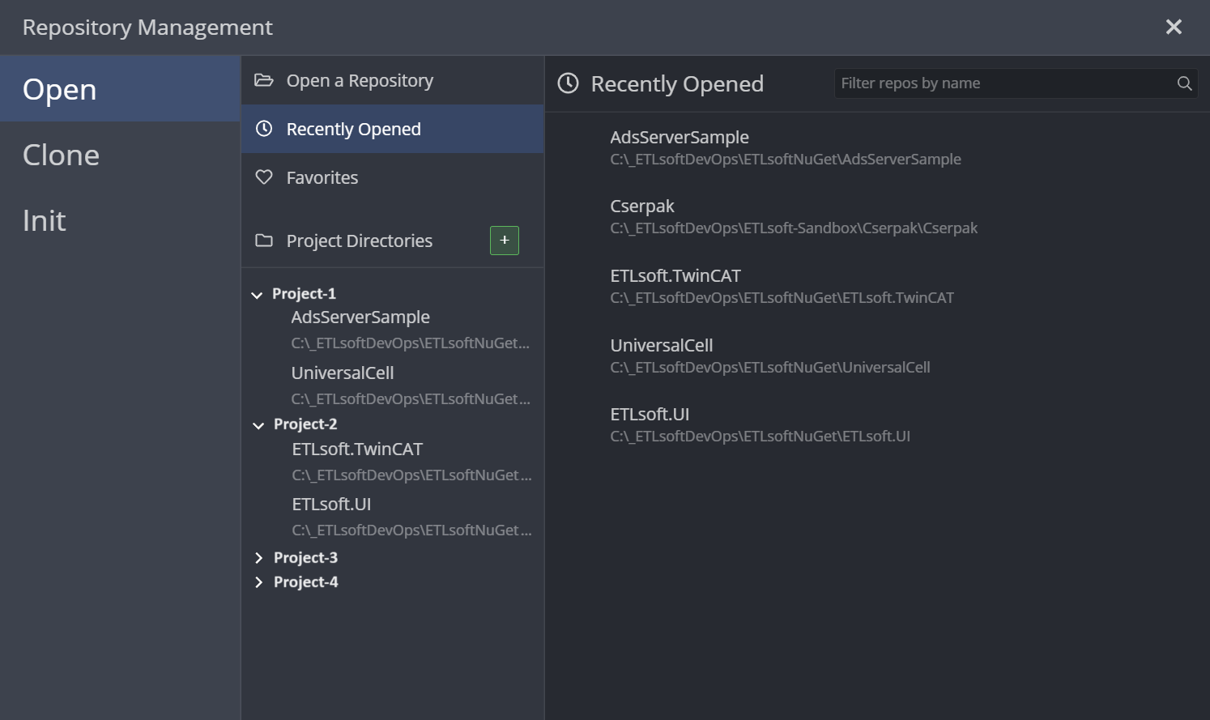
Task: Collapse the Project-1 tree node
Action: click(258, 295)
